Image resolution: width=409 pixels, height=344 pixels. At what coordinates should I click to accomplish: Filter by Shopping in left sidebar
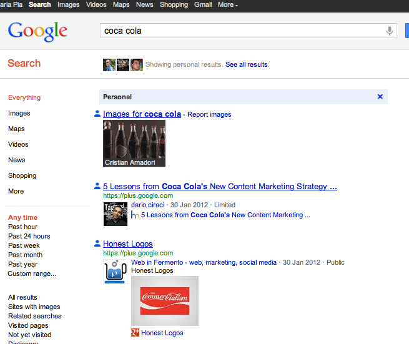point(22,176)
